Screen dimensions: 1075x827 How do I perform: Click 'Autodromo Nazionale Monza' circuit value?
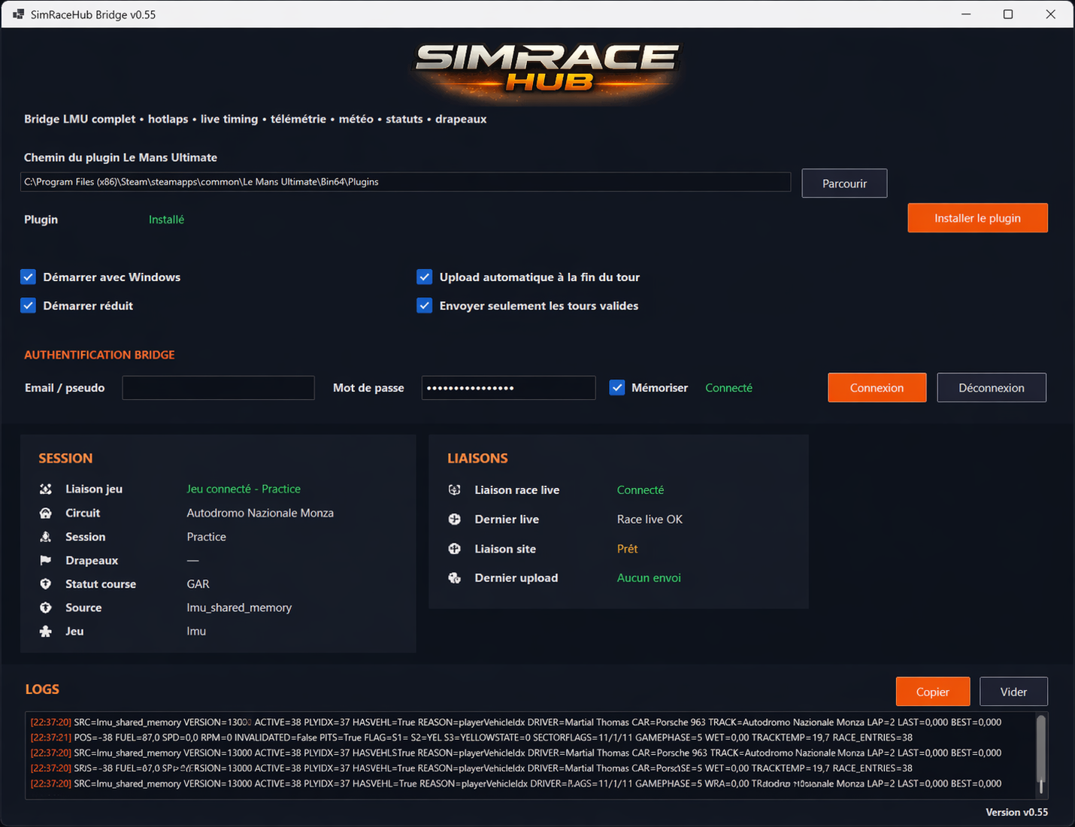pyautogui.click(x=260, y=513)
